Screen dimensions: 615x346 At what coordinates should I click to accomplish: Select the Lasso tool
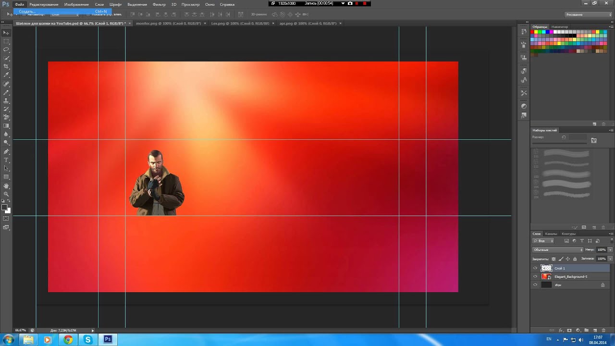tap(6, 49)
